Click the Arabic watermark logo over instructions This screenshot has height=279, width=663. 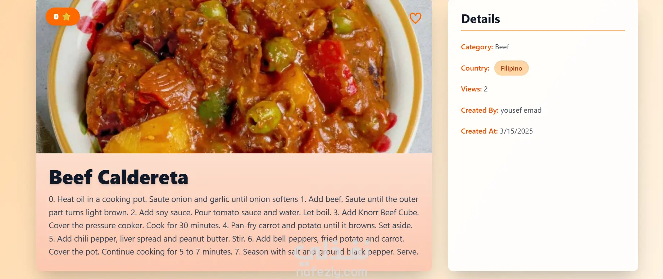[x=331, y=251]
